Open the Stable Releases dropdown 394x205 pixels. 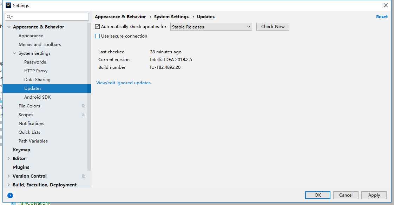click(211, 27)
